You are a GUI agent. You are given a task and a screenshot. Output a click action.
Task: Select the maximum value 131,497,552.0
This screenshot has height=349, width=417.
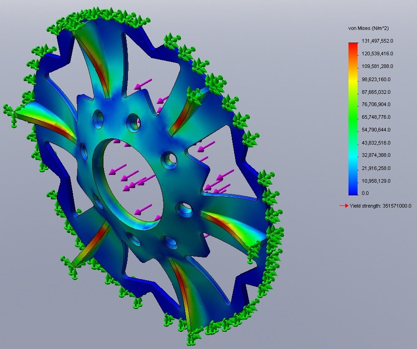tap(378, 41)
